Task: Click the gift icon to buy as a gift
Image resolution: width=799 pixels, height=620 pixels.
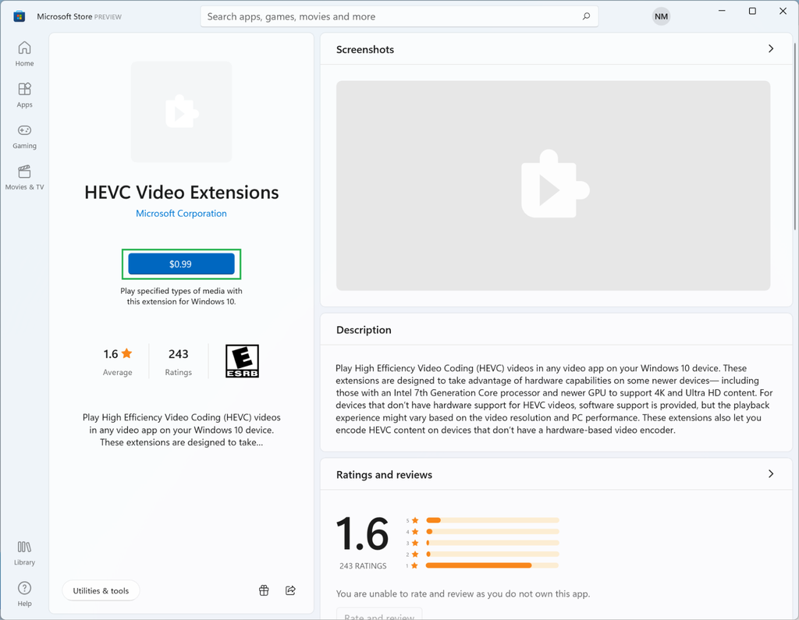Action: 263,590
